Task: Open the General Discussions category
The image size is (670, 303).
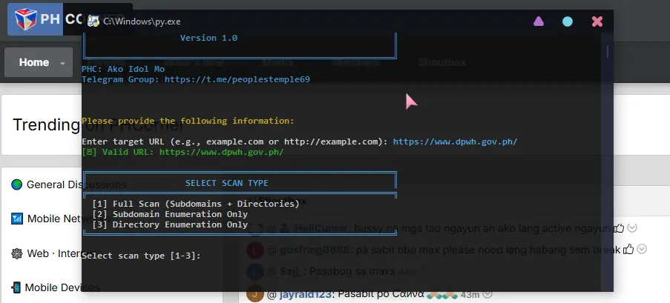Action: [76, 184]
